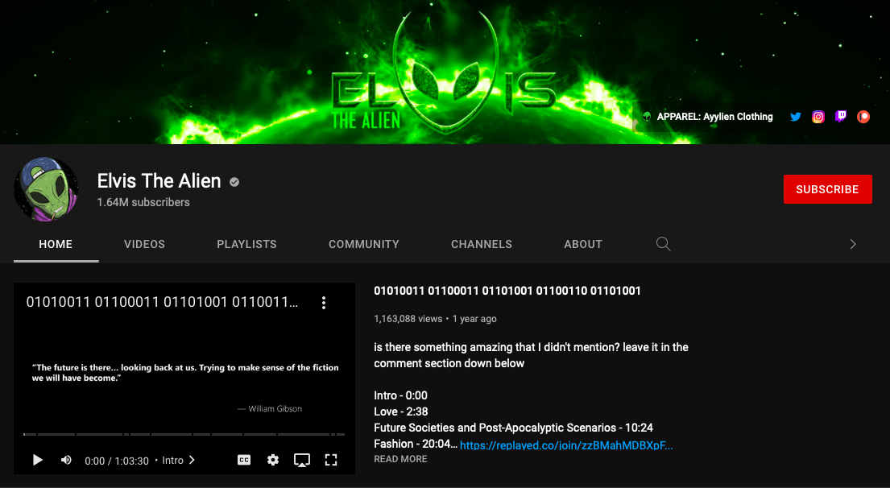This screenshot has width=890, height=488.
Task: Switch to the PLAYLISTS tab
Action: point(247,245)
